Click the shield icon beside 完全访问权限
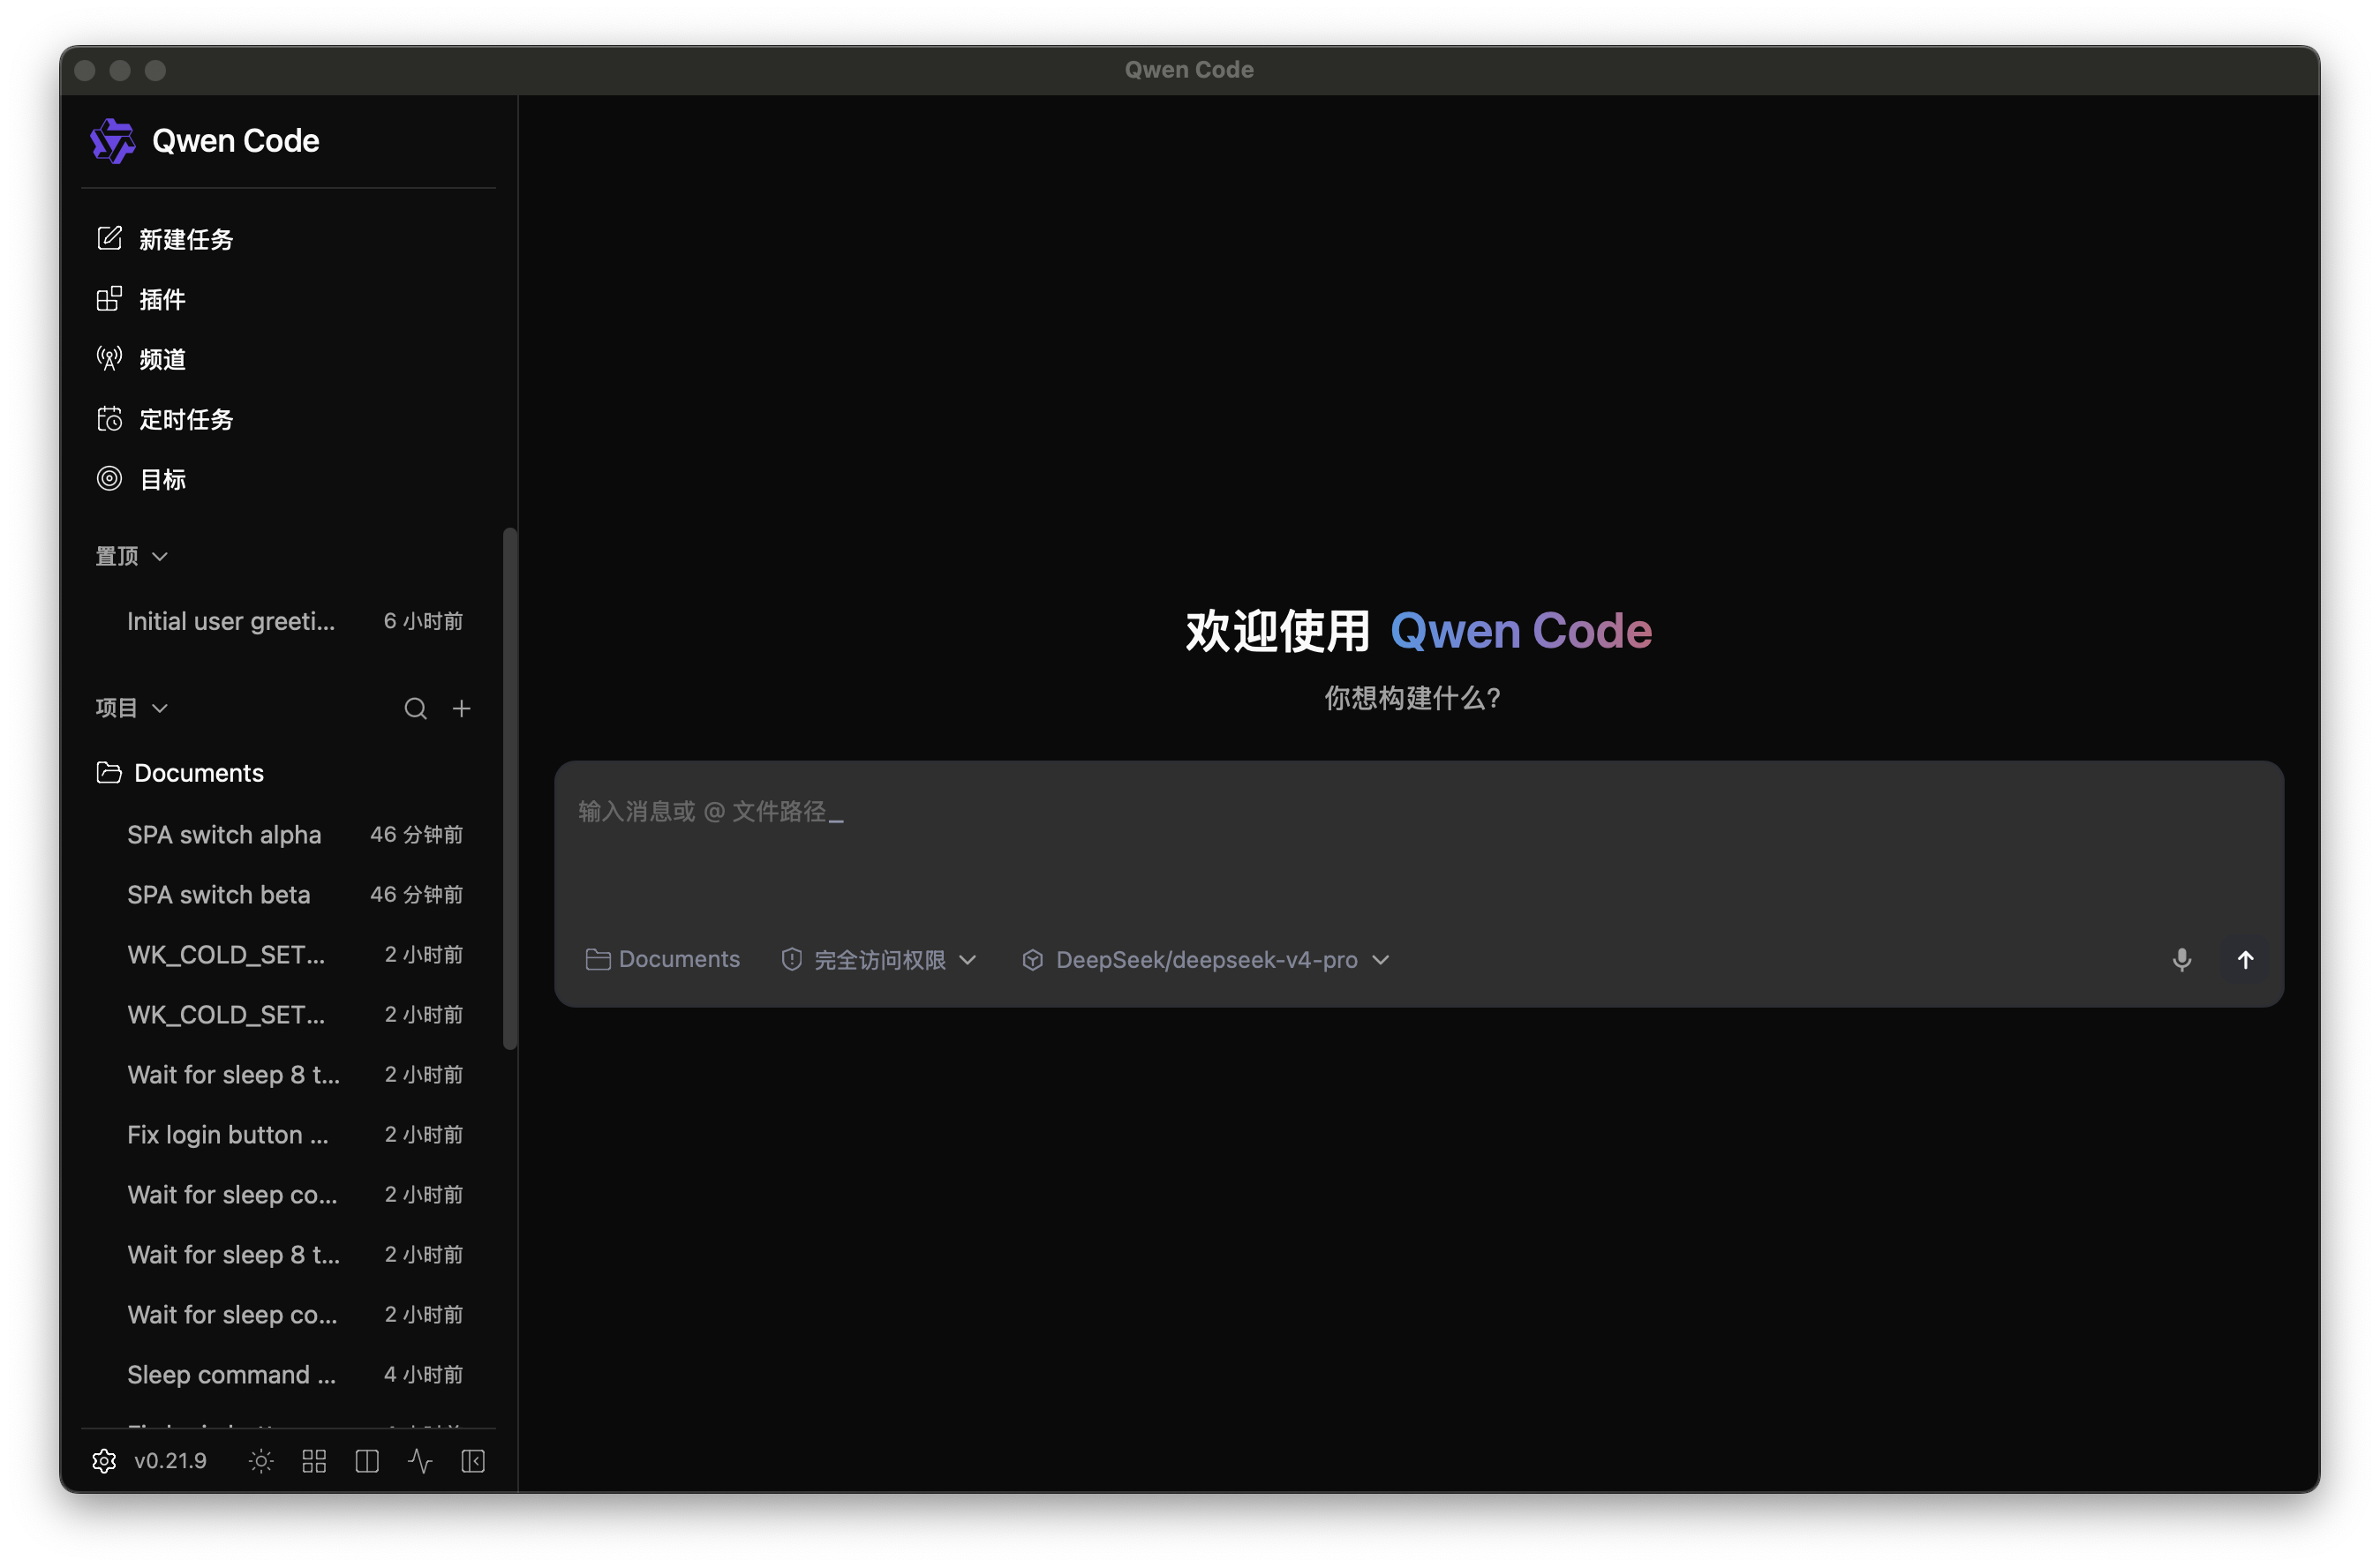The height and width of the screenshot is (1567, 2380). [x=791, y=959]
